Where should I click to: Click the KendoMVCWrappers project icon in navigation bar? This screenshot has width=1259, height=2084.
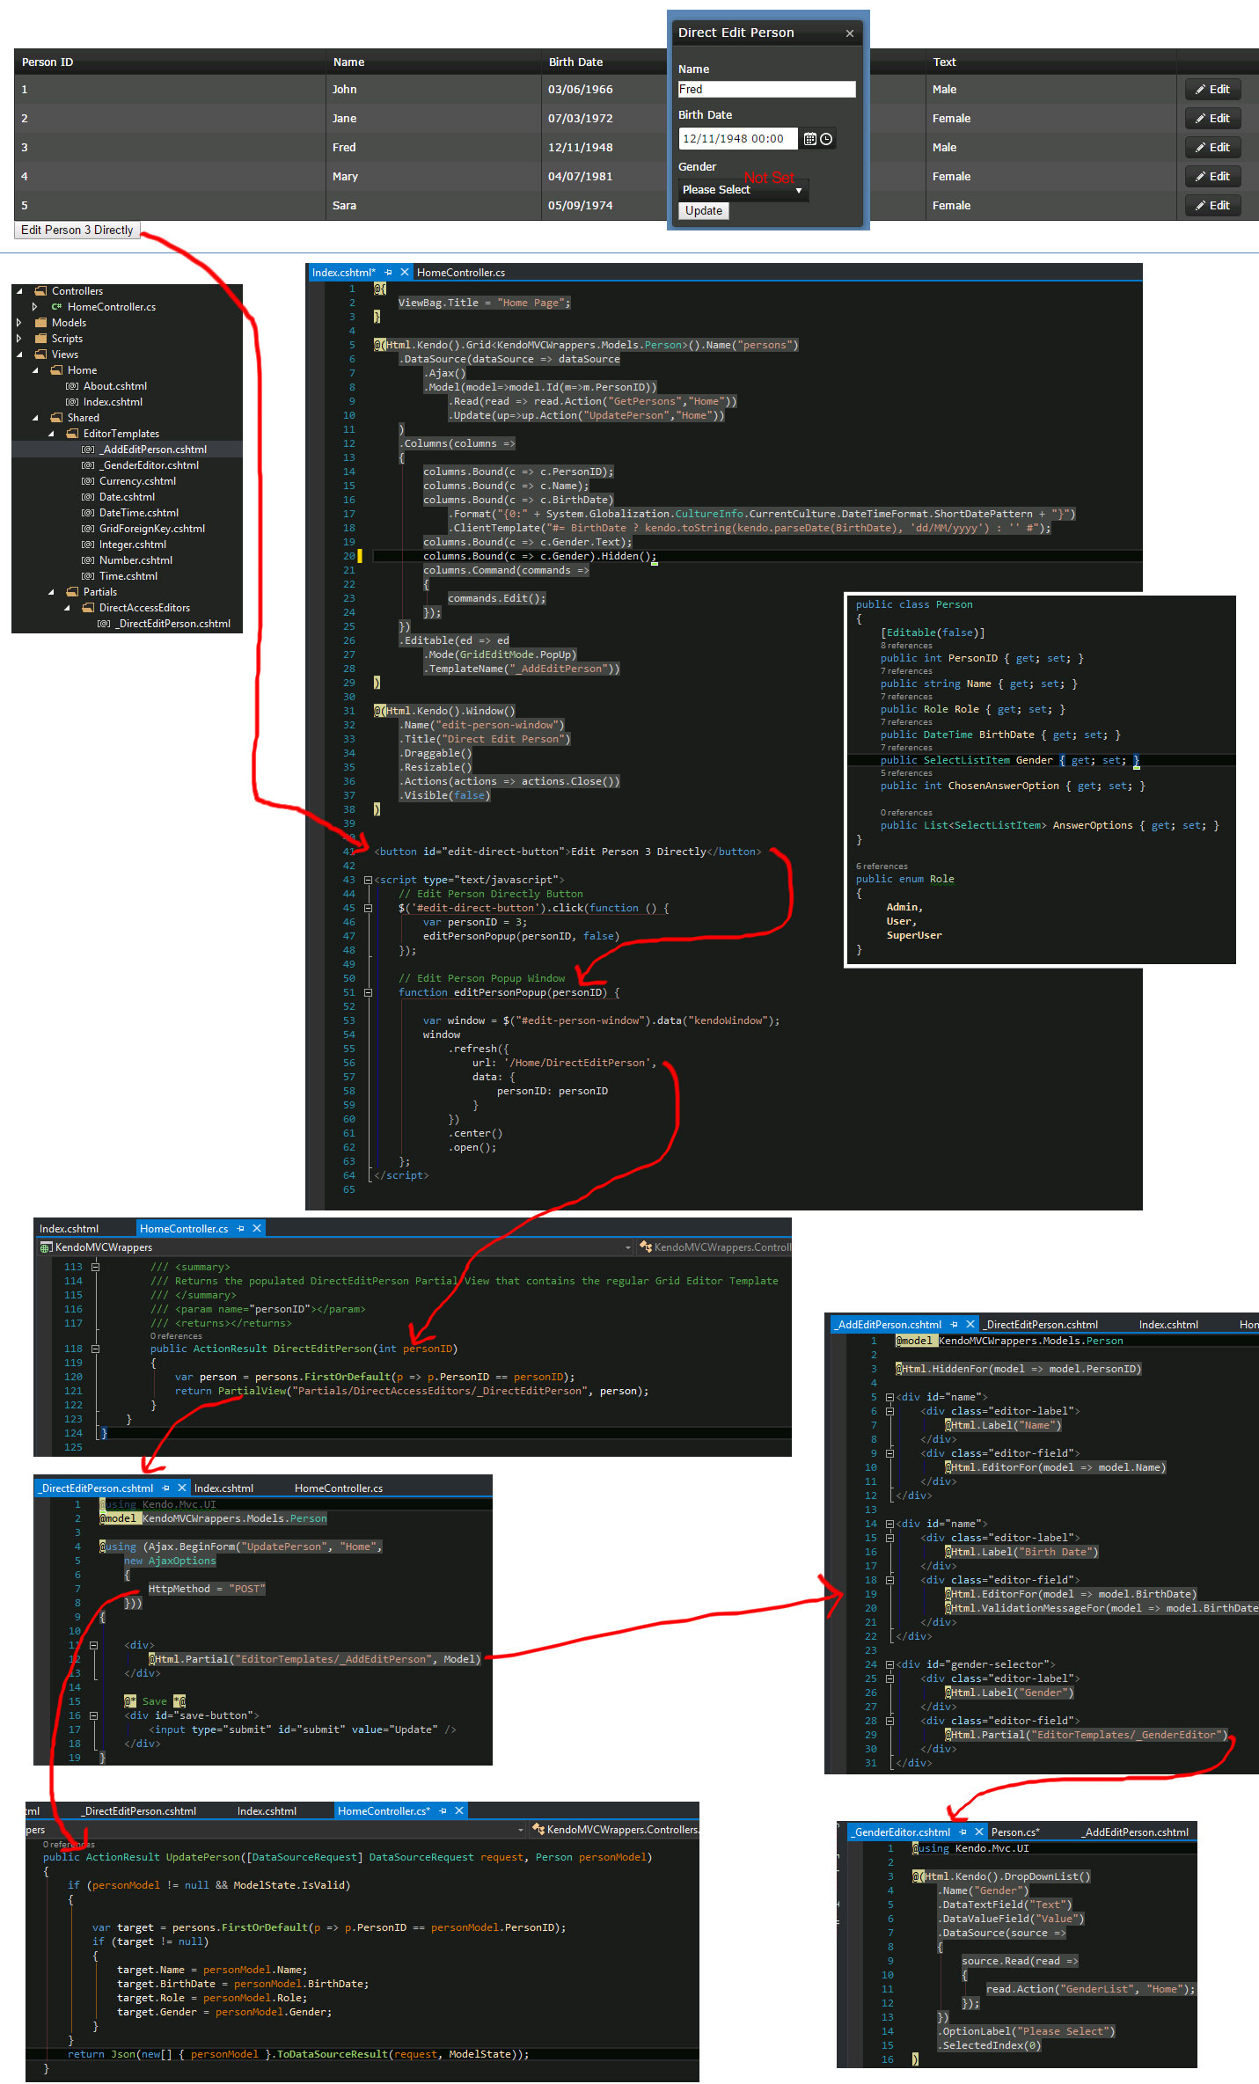pos(46,1247)
